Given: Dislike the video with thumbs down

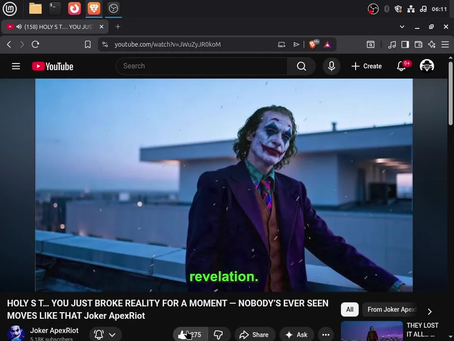Looking at the screenshot, I should tap(218, 334).
